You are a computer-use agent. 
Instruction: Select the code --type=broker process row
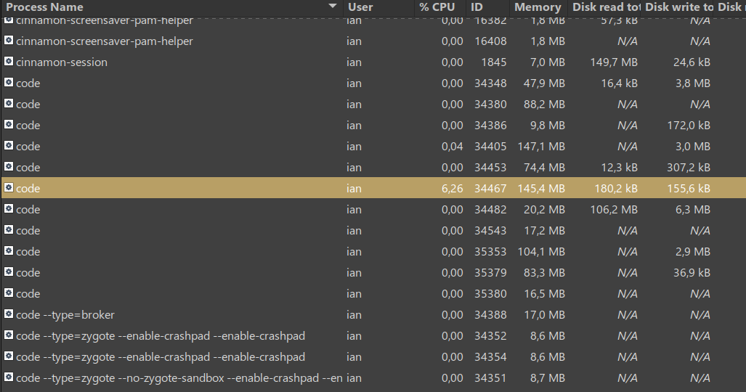point(373,315)
